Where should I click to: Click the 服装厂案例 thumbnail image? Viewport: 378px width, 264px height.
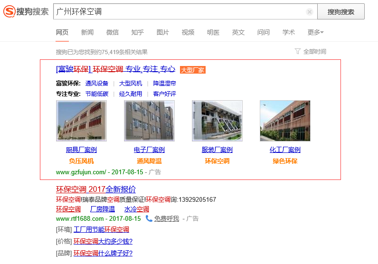[217, 121]
